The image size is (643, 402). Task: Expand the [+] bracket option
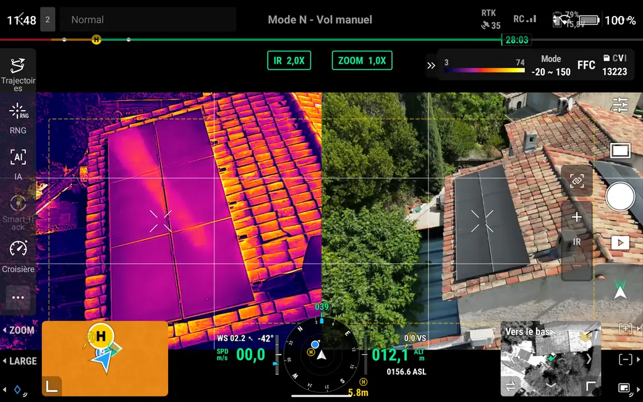pos(628,328)
